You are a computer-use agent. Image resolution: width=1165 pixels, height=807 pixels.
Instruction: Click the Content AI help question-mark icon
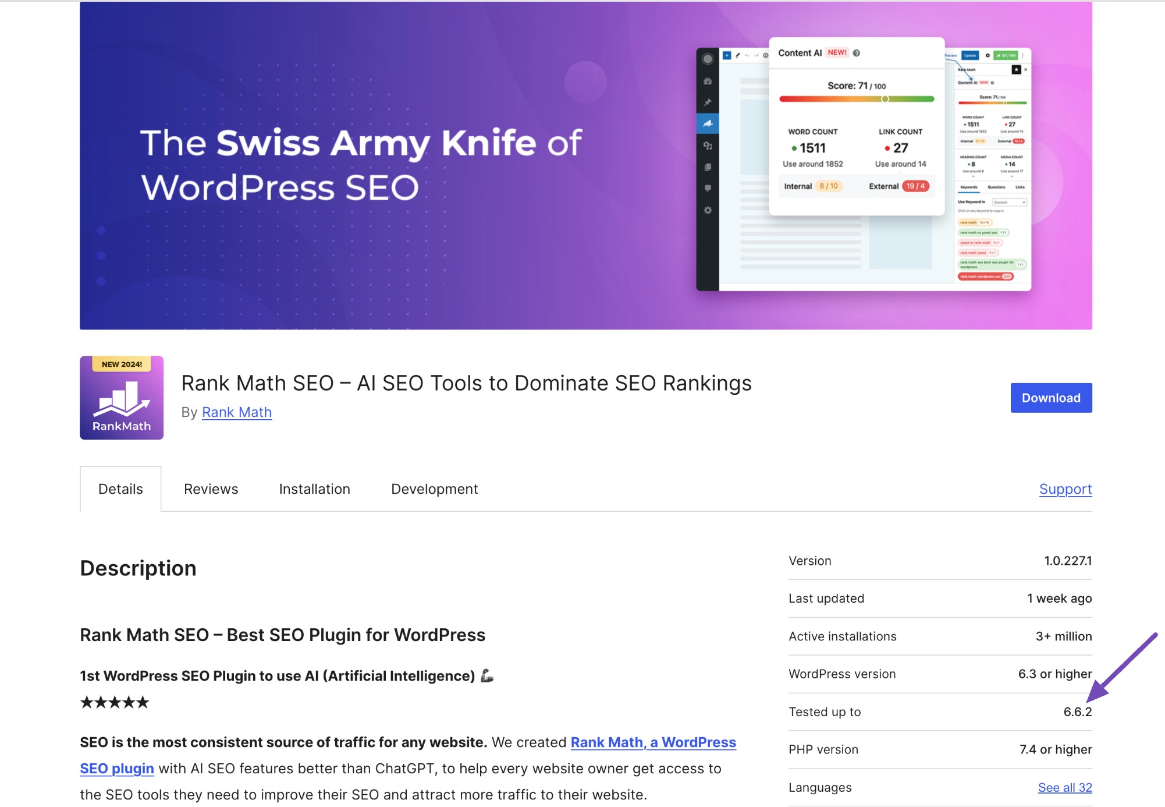857,53
